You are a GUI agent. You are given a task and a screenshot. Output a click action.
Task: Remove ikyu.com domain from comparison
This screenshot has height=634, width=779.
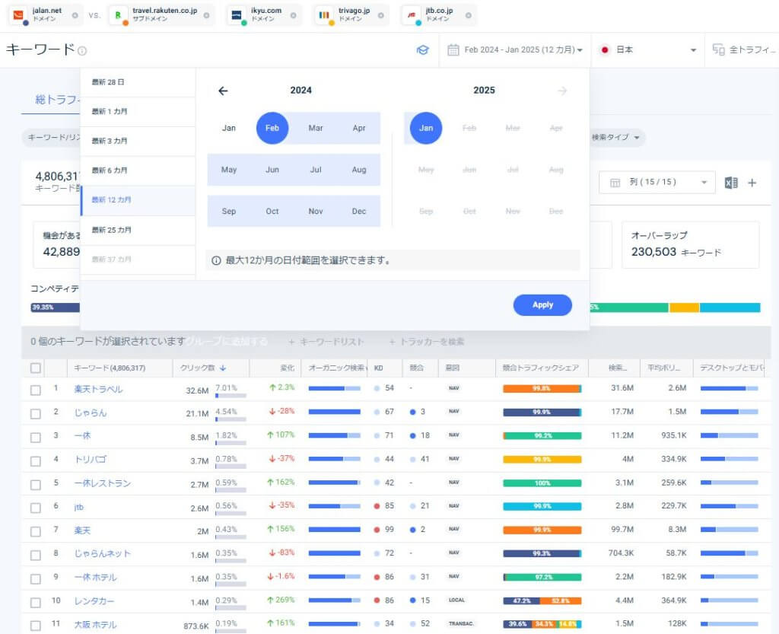(x=293, y=15)
